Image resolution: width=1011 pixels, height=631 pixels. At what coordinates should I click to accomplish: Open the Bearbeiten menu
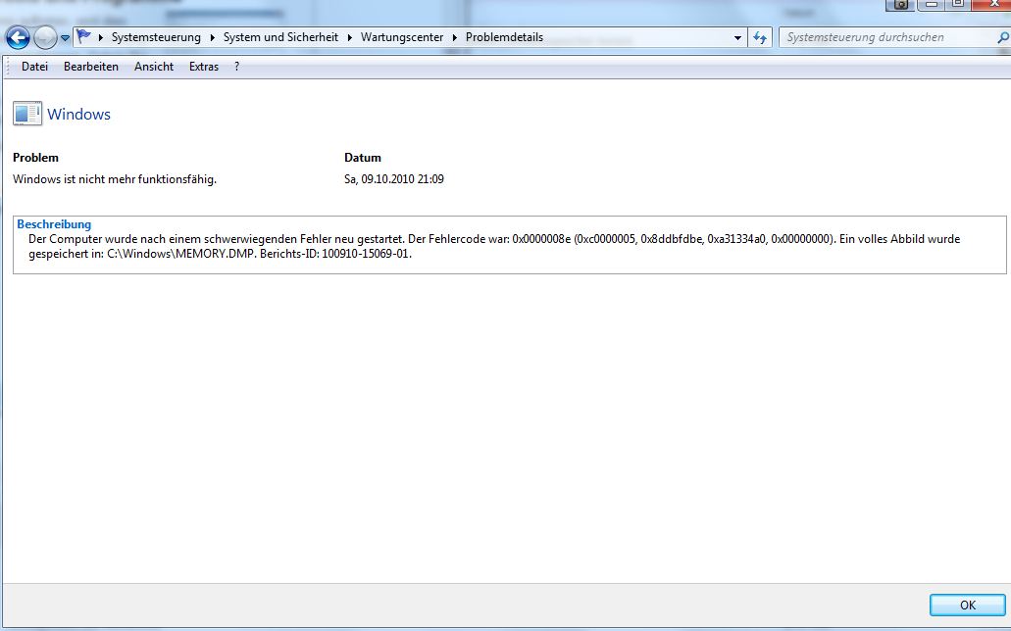[91, 67]
